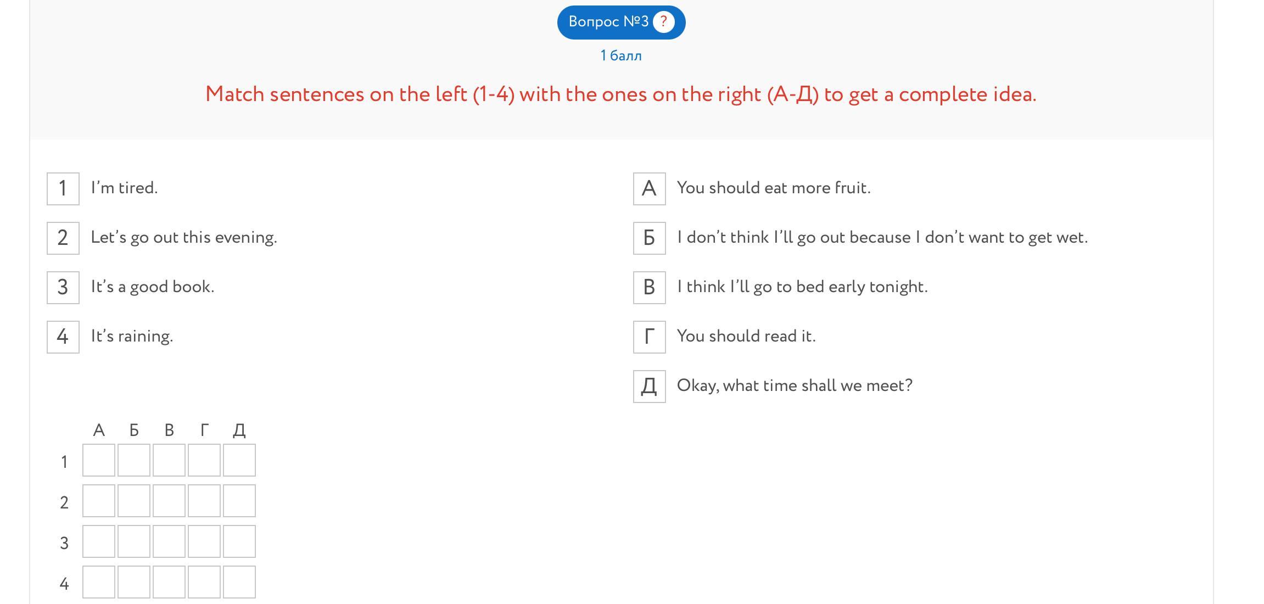Click number 4 box beside "It's raining"
Image resolution: width=1264 pixels, height=604 pixels.
click(x=63, y=337)
